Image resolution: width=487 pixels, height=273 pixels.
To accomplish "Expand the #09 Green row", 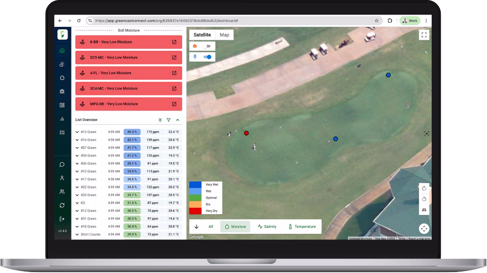I will tap(77, 156).
